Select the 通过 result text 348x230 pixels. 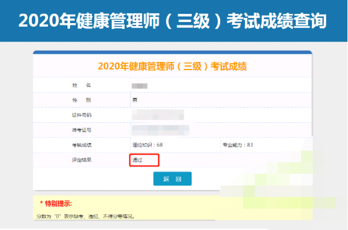[137, 160]
